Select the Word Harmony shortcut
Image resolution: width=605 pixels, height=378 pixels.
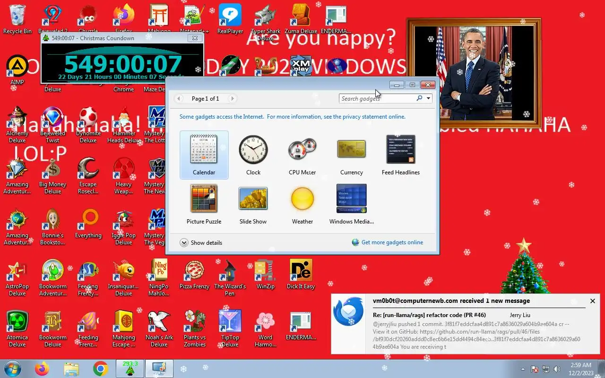pyautogui.click(x=266, y=329)
